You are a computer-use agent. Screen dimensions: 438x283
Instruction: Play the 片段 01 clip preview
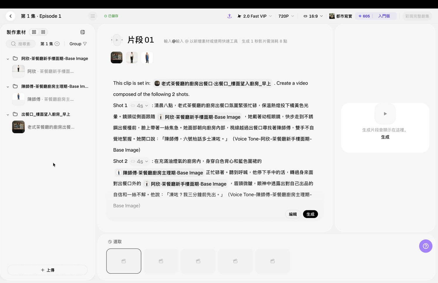tap(117, 40)
